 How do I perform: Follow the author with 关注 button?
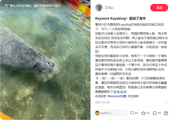pos(159,8)
